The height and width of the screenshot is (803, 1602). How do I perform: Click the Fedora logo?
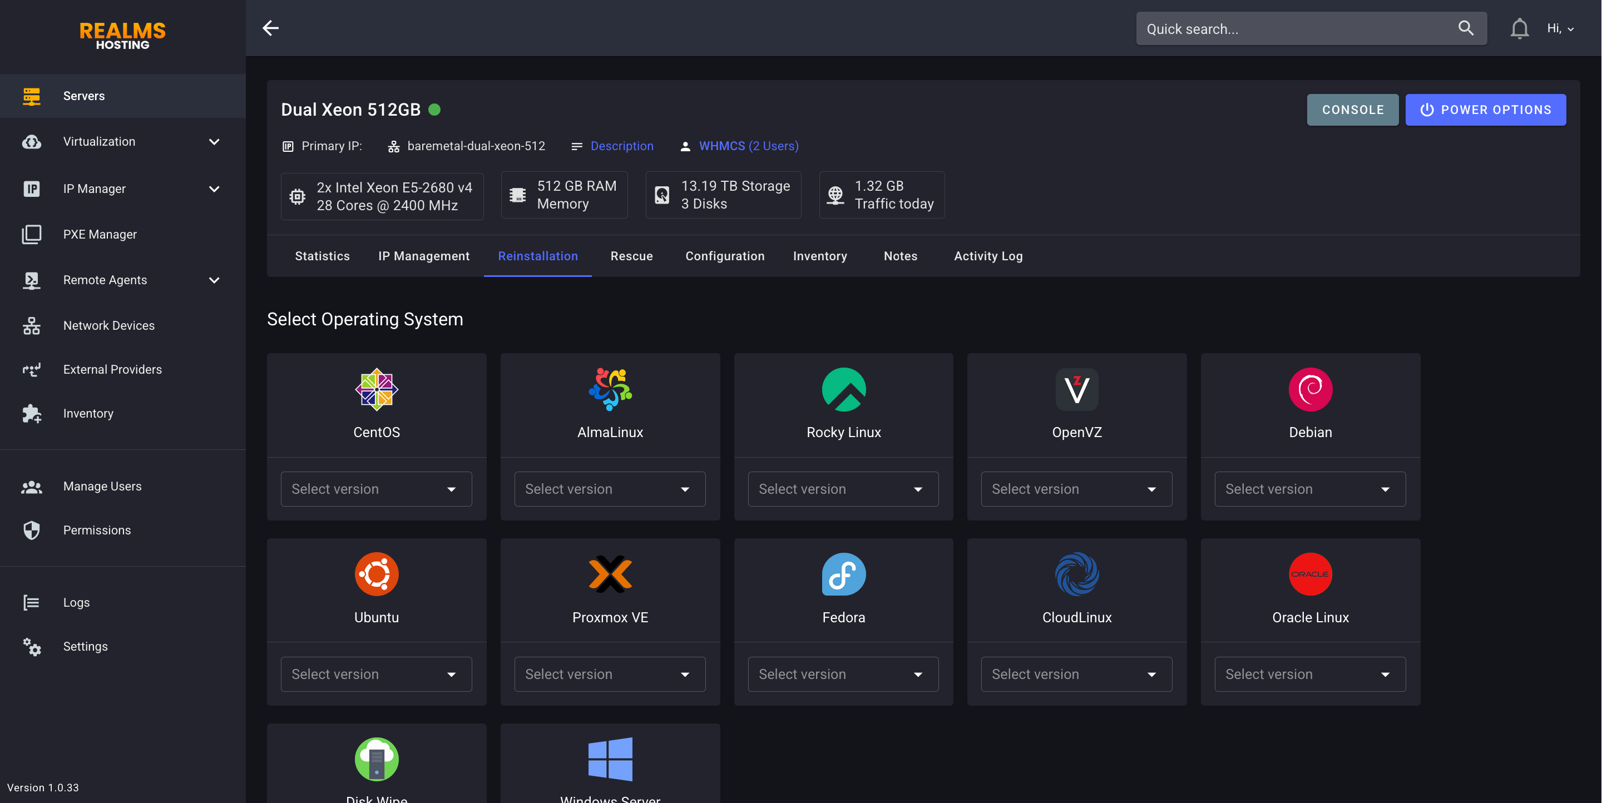tap(843, 574)
